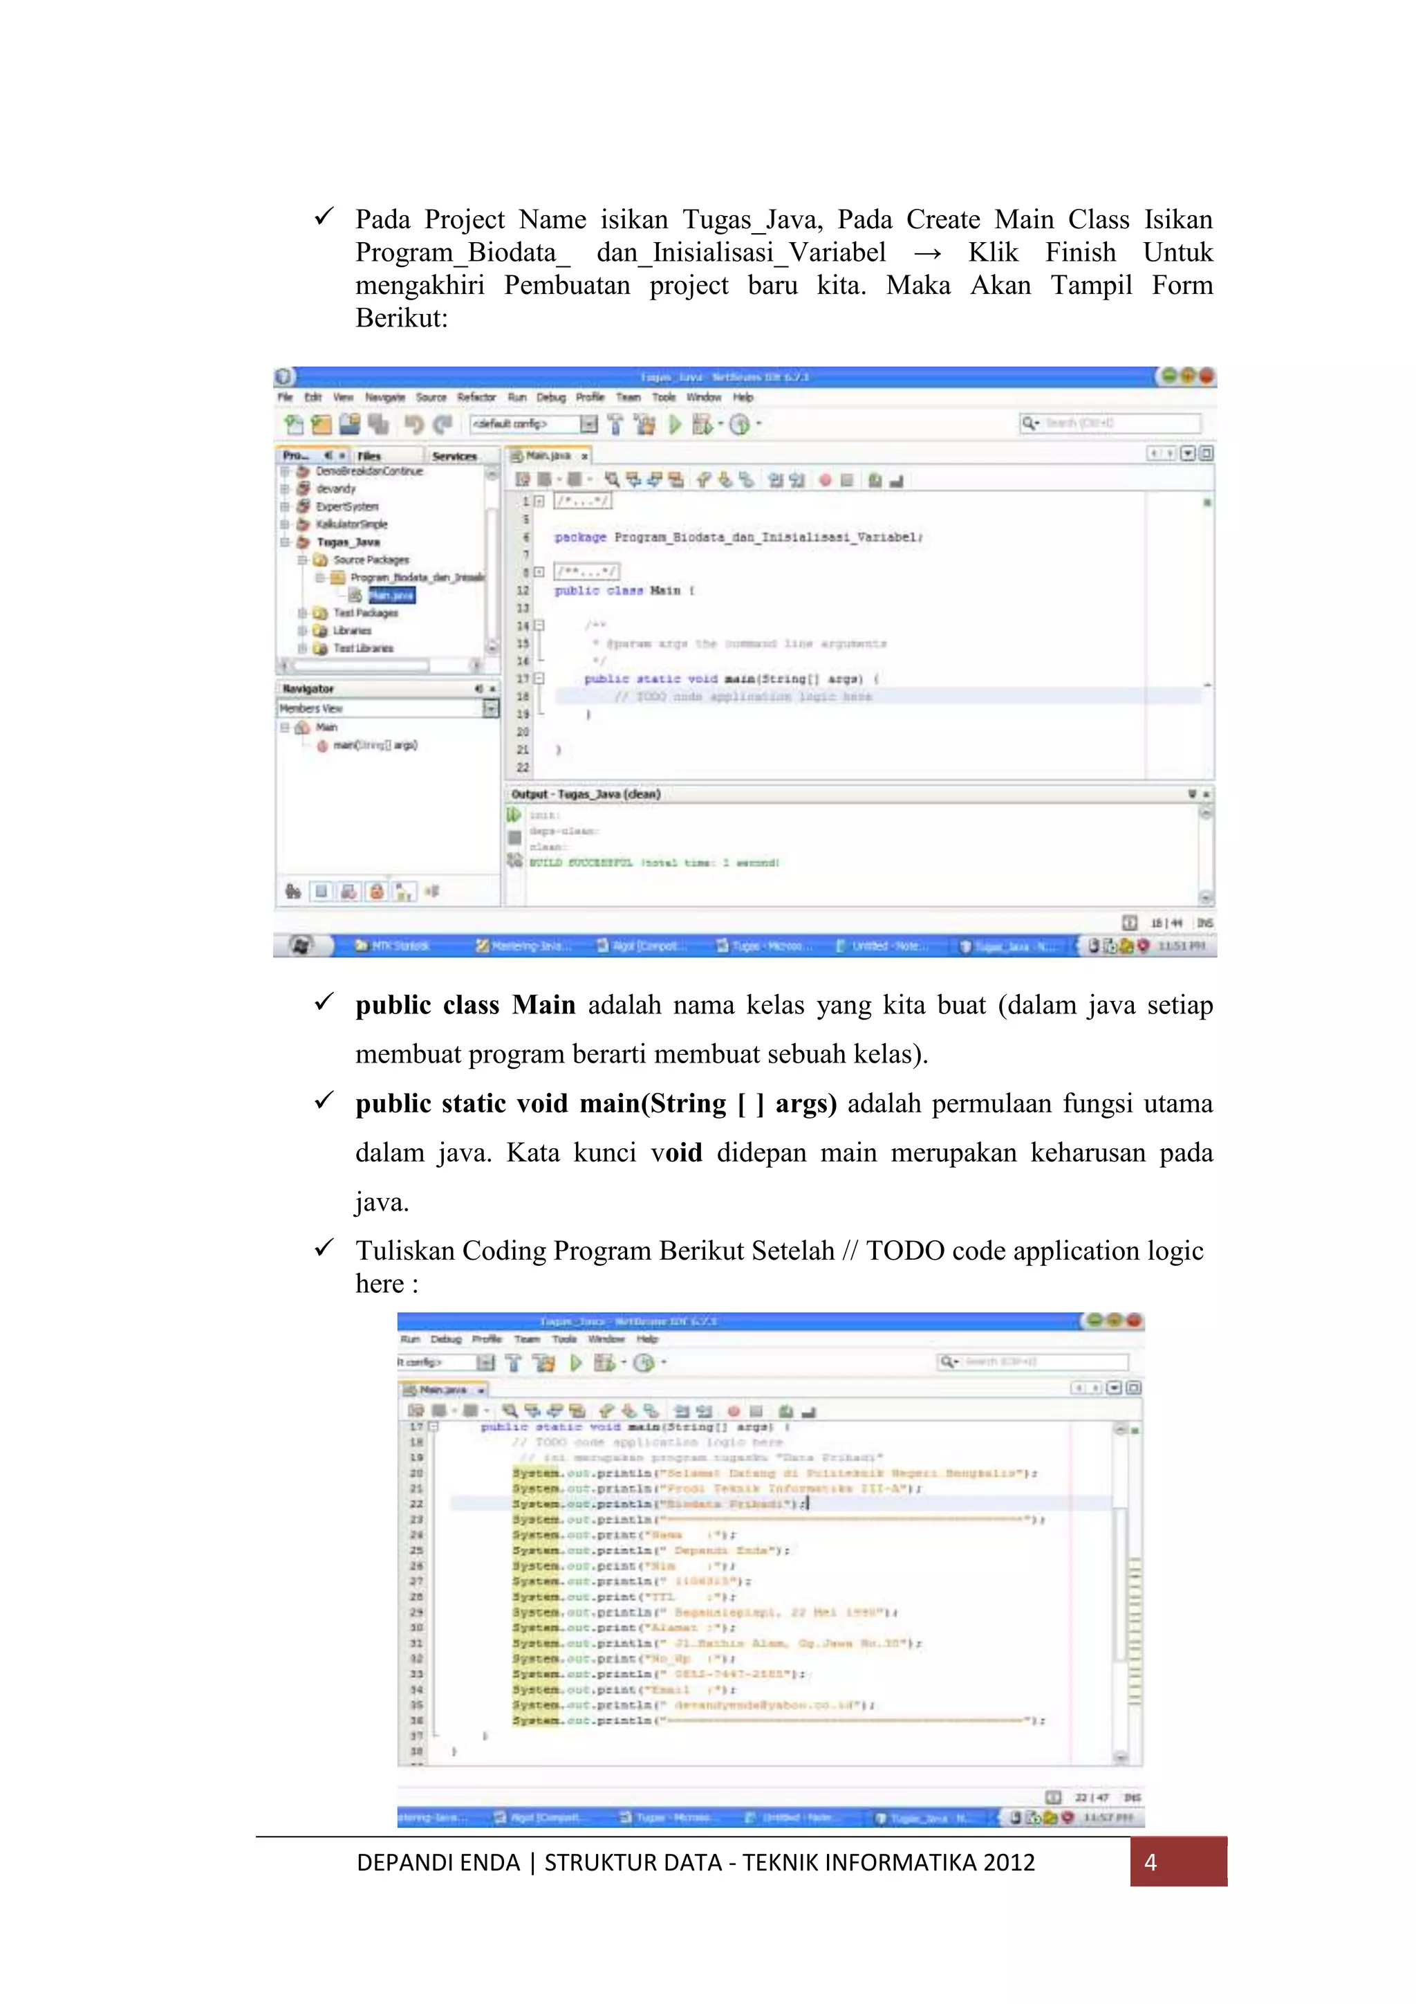The image size is (1416, 2004).
Task: Re-run build with the Output panel's green arrows
Action: click(514, 814)
